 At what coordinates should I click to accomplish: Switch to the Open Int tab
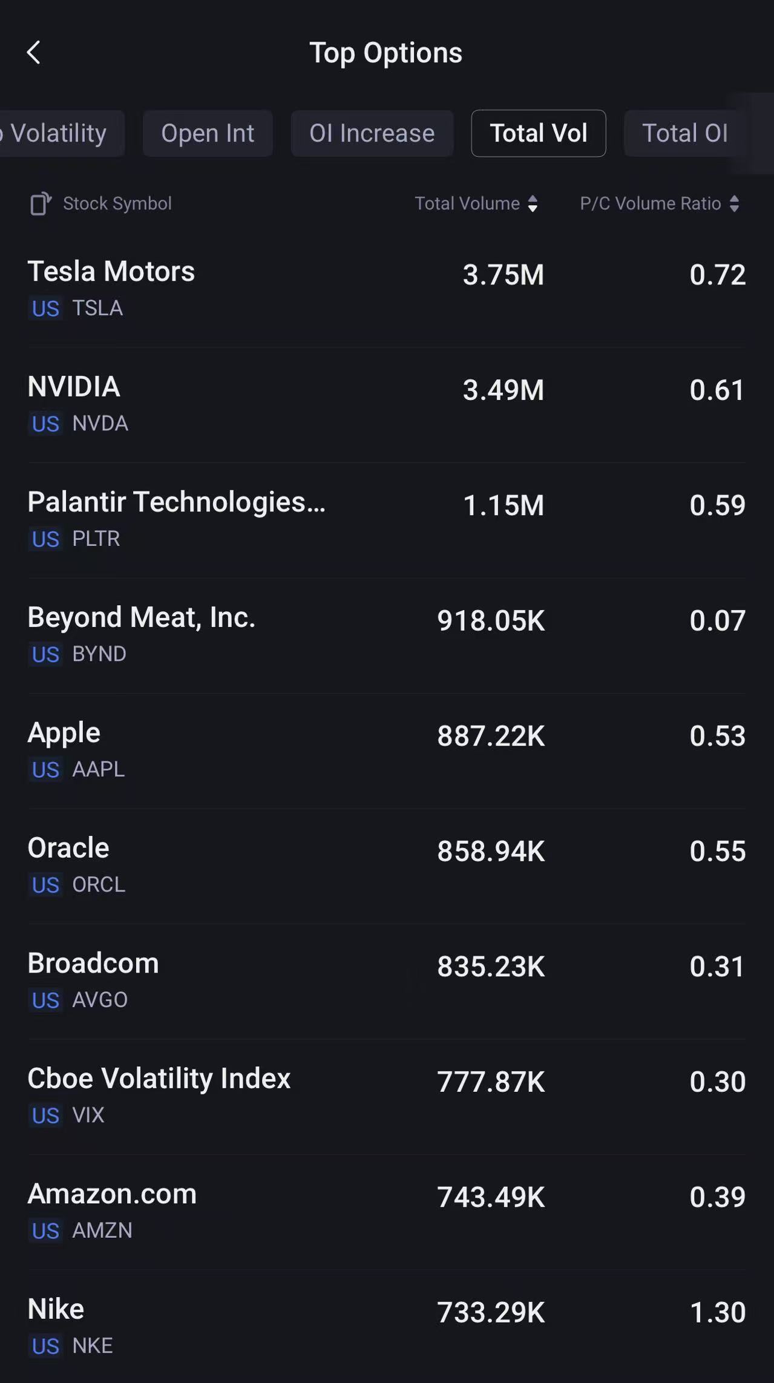click(208, 133)
